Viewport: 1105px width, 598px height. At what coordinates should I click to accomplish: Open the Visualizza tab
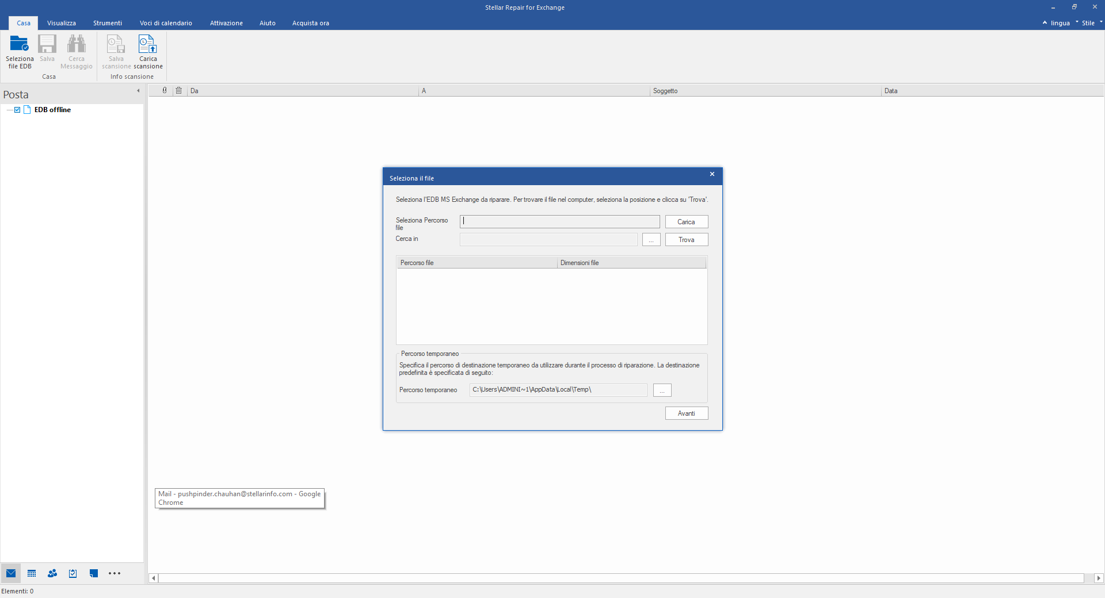point(62,23)
